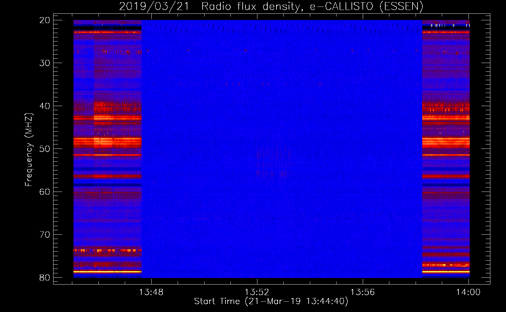Screen dimensions: 506x312
Task: Click the plot title '2019/03/21 Radio flux density'
Action: (271, 6)
